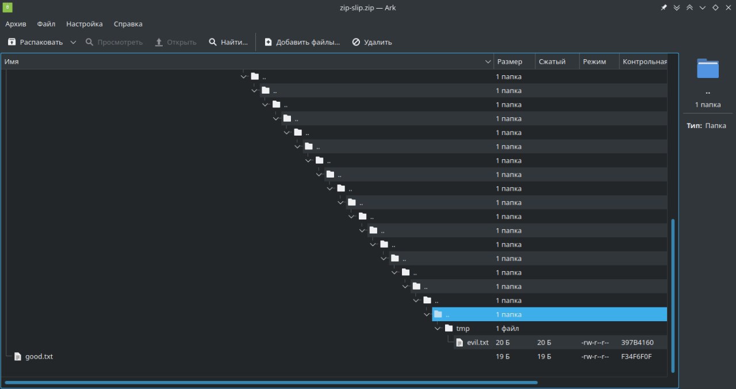Sort by the Режим column header
Viewport: 736px width, 389px height.
click(599, 61)
